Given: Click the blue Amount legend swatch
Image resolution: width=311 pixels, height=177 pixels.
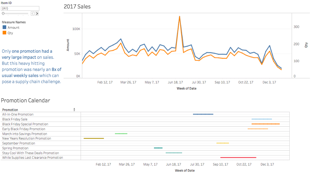Looking at the screenshot, I should tap(4, 27).
